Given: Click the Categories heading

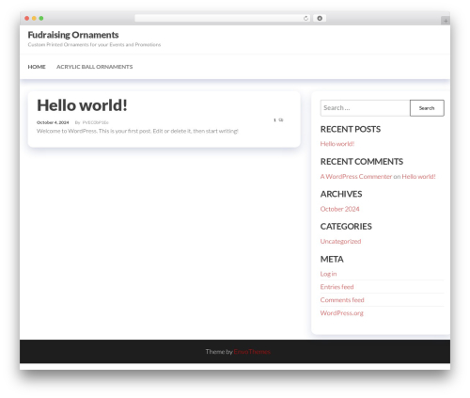Looking at the screenshot, I should [x=346, y=227].
